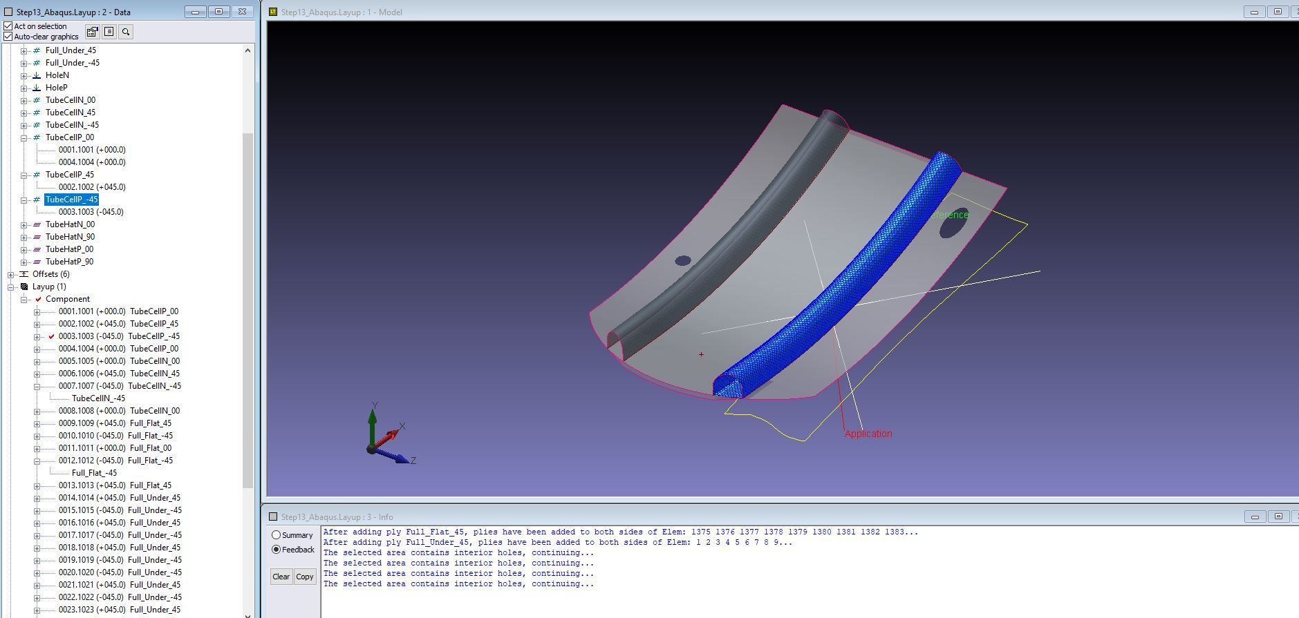The height and width of the screenshot is (618, 1299).
Task: Click the red checkmark icon beside Component
Action: pos(38,299)
